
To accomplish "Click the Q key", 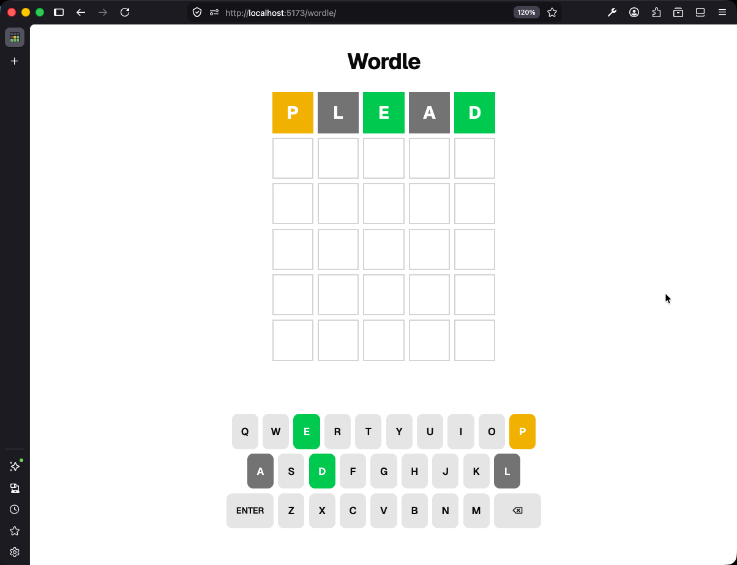I will tap(245, 432).
